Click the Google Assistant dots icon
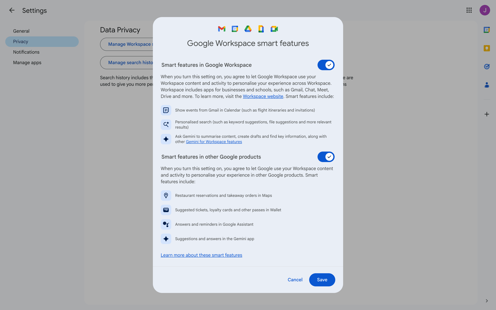496x310 pixels. point(166,224)
